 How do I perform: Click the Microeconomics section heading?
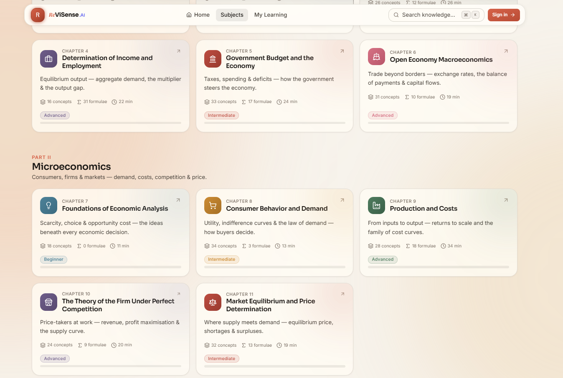(x=71, y=166)
